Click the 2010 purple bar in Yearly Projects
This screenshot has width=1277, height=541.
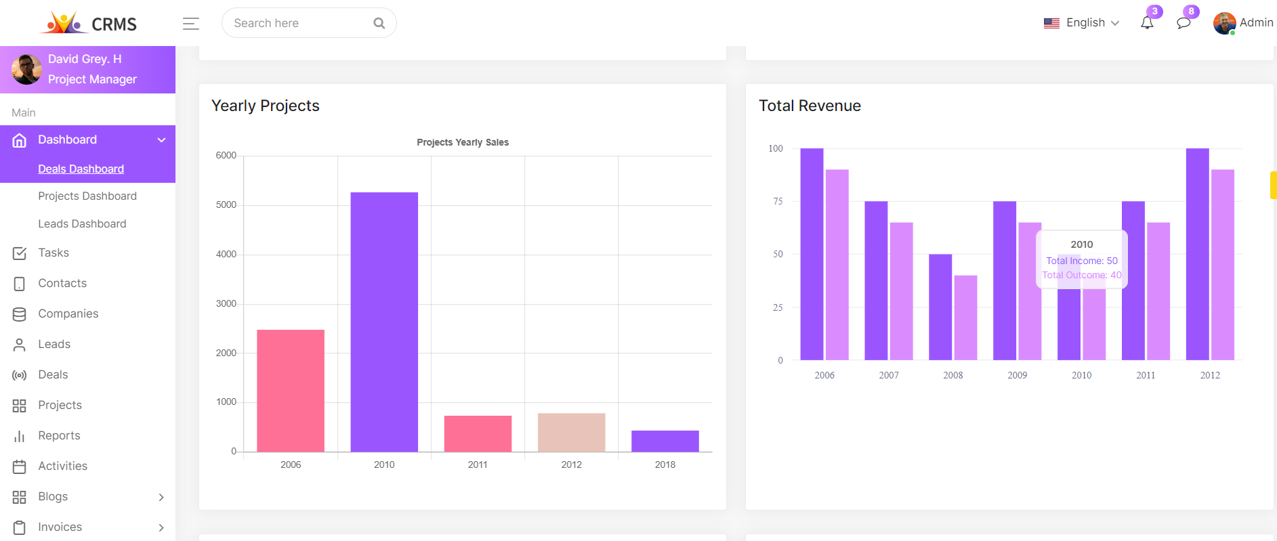click(384, 322)
